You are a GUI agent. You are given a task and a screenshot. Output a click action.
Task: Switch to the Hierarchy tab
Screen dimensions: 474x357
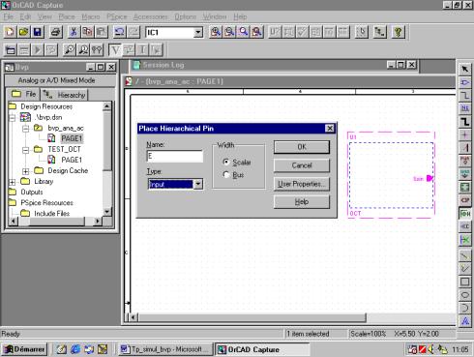(x=64, y=95)
